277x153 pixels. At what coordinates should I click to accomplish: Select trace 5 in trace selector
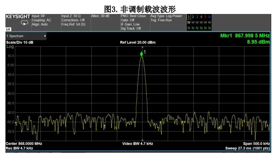tap(205, 17)
